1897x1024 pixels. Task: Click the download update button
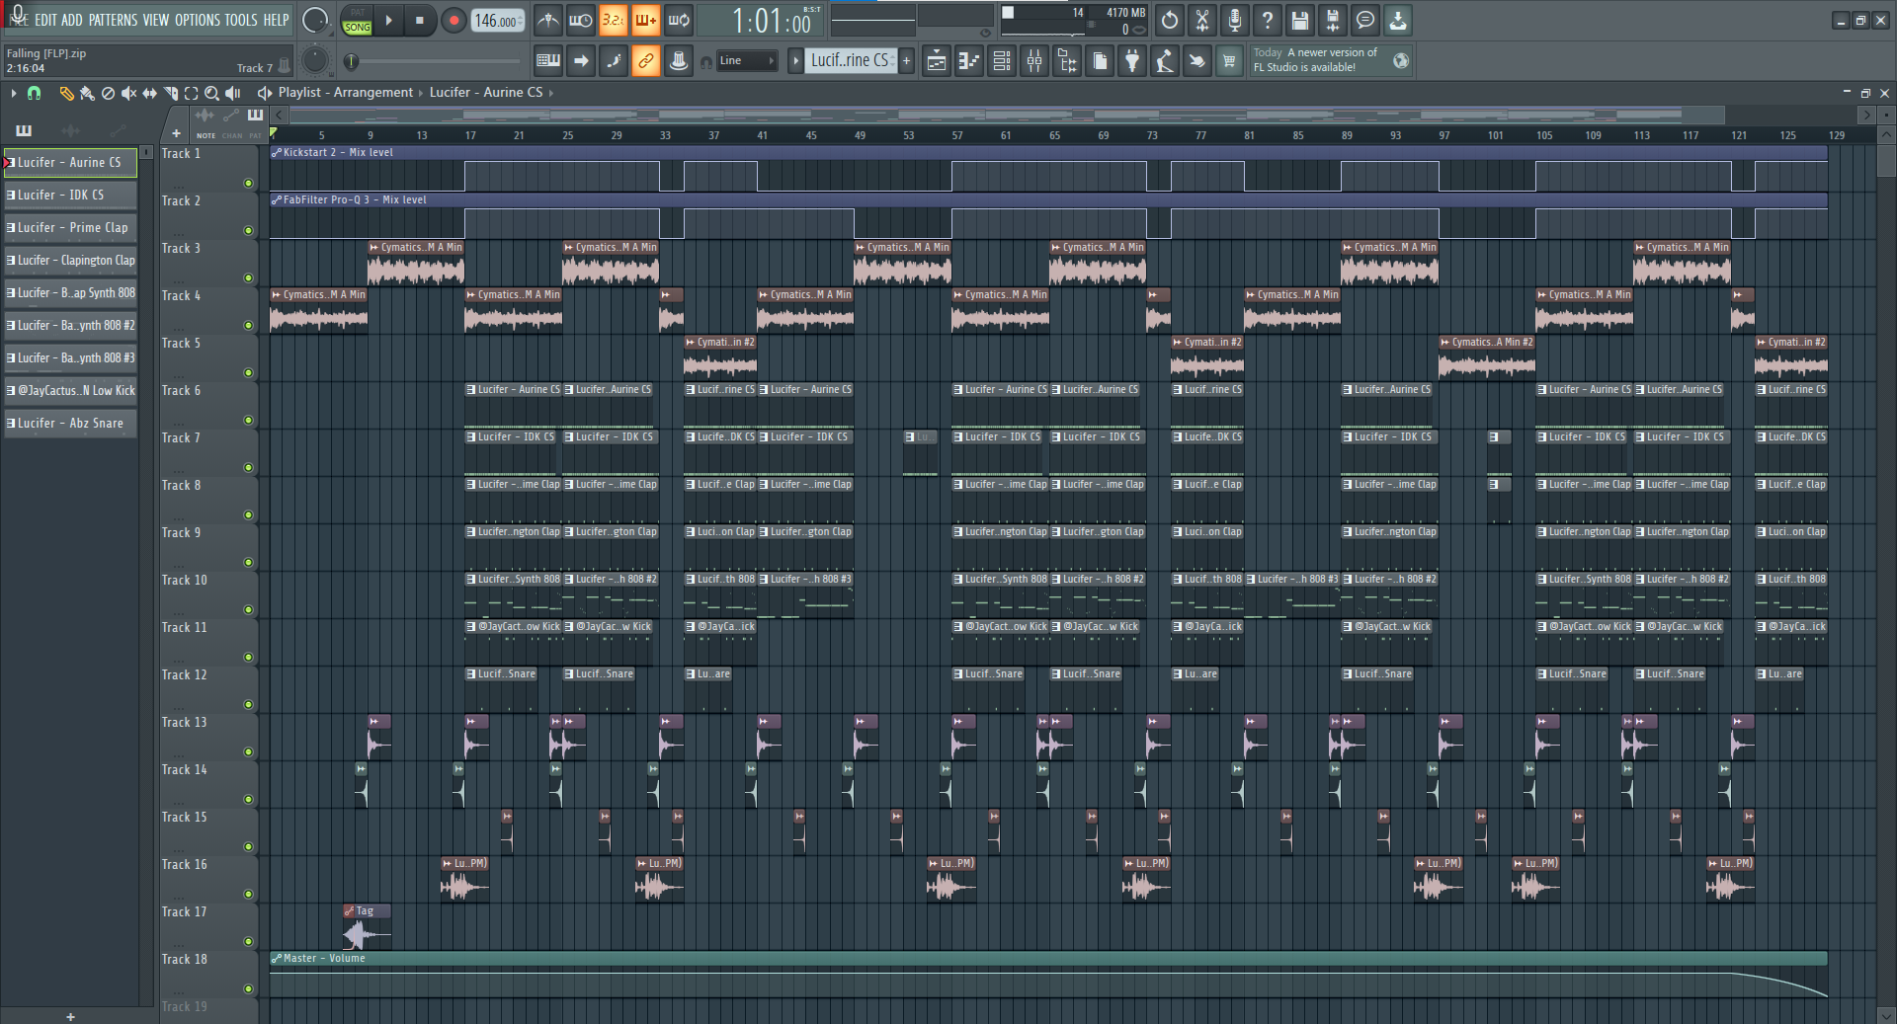[x=1398, y=20]
